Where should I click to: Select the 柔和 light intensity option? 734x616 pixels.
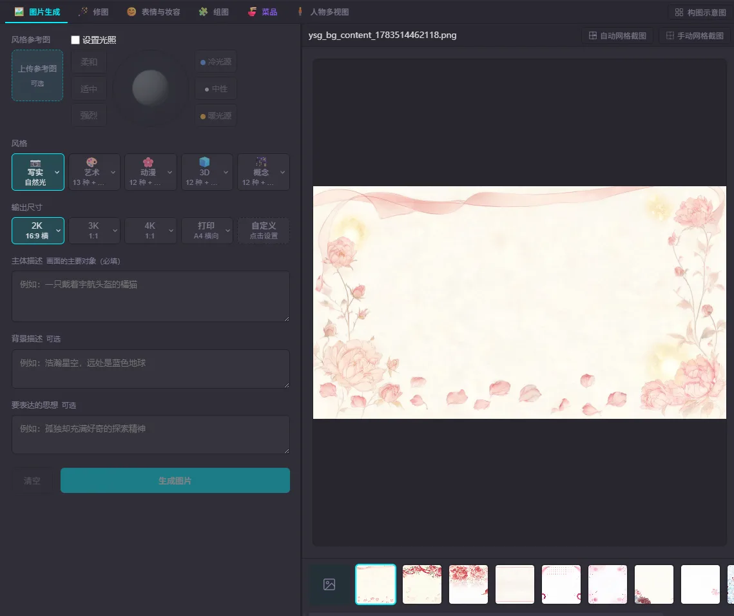tap(89, 62)
